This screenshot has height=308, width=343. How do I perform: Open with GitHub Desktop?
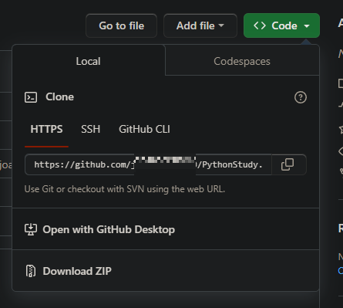pos(166,229)
